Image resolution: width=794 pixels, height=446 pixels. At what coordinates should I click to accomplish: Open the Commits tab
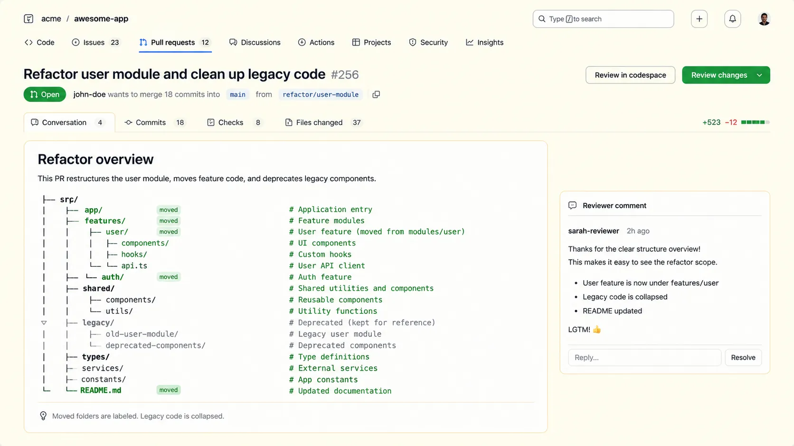point(151,122)
